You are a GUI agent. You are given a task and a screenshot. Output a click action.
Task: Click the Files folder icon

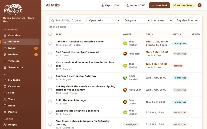[x=5, y=93]
